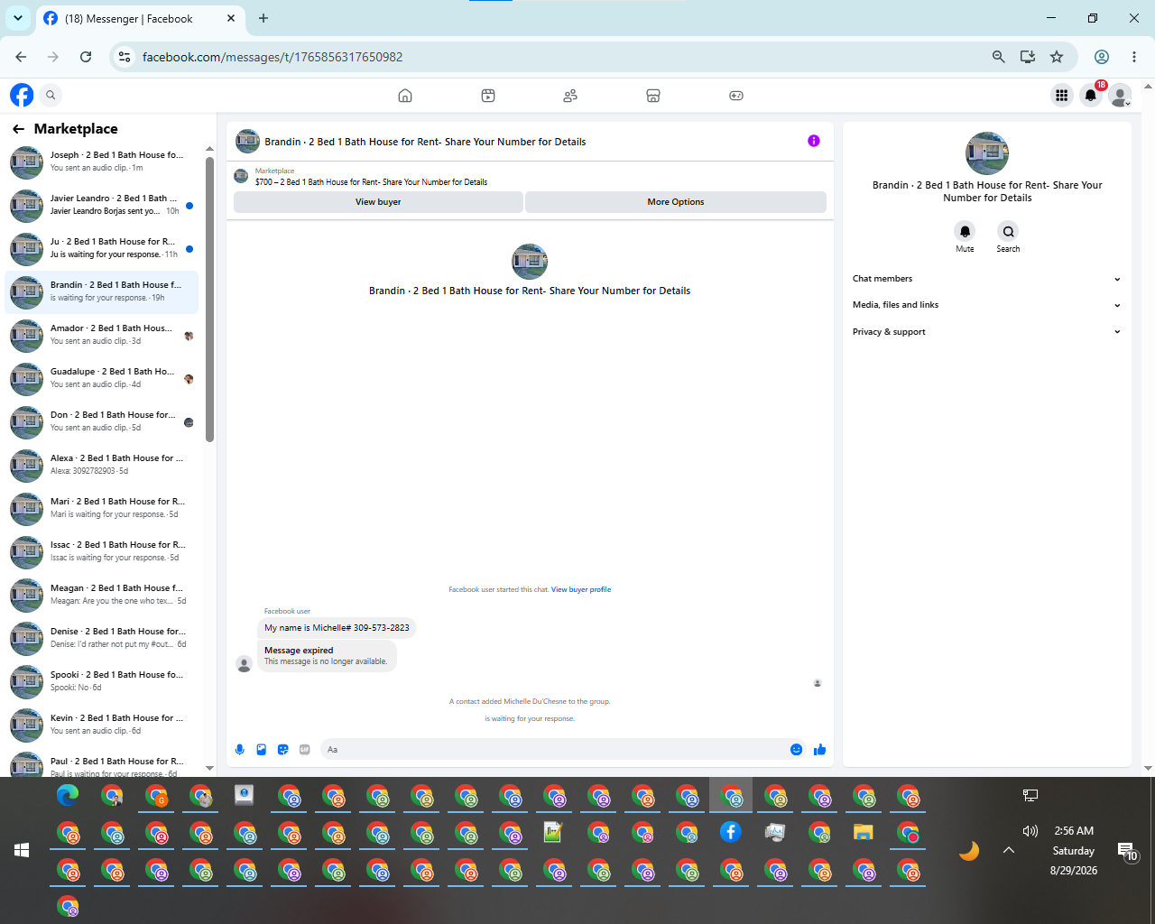This screenshot has width=1155, height=924.
Task: Click the View buyer button
Action: point(378,202)
